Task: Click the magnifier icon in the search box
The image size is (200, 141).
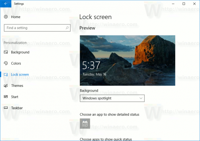Action: click(x=67, y=28)
